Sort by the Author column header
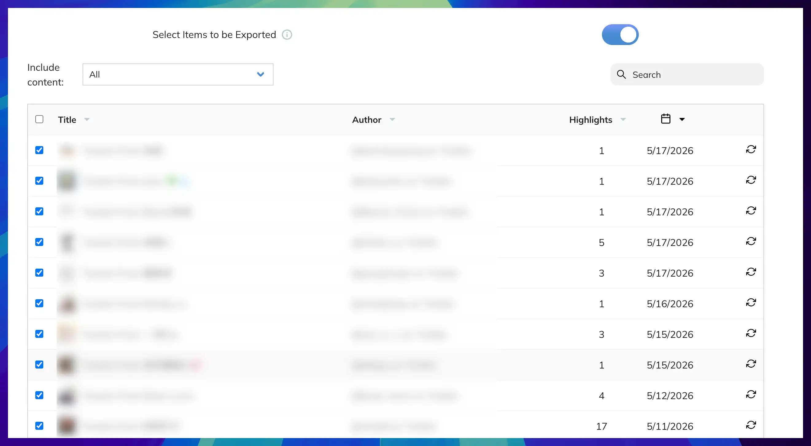Image resolution: width=811 pixels, height=446 pixels. click(x=367, y=120)
